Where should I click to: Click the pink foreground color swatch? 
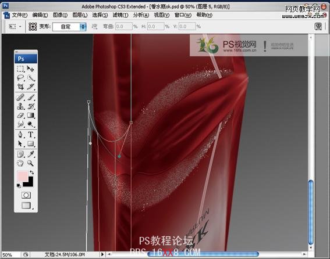[23, 177]
